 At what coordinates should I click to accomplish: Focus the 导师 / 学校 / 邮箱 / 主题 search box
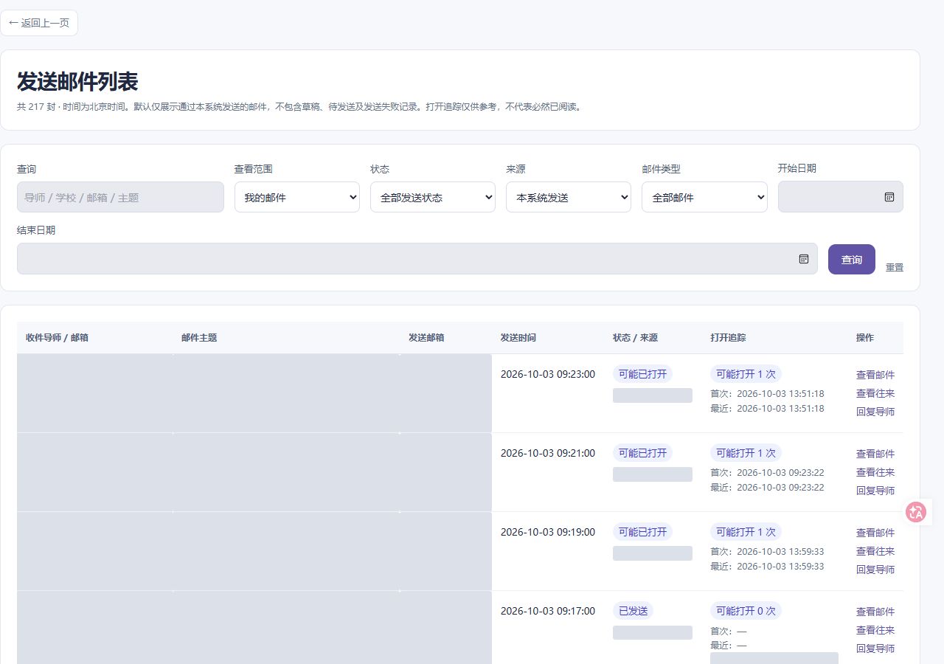click(120, 197)
